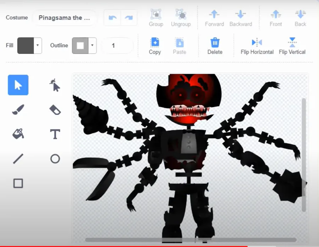Copy the selected object

155,46
